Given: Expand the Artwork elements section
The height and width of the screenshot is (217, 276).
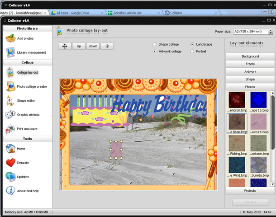Looking at the screenshot, I should click(250, 71).
